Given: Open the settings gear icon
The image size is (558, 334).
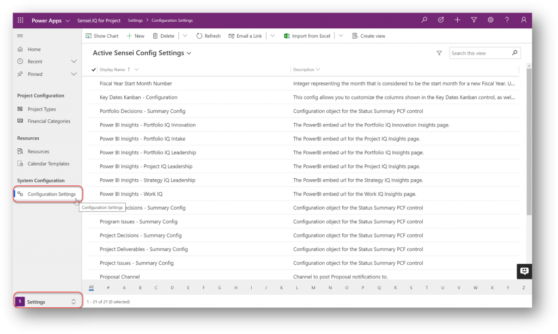Looking at the screenshot, I should coord(490,20).
